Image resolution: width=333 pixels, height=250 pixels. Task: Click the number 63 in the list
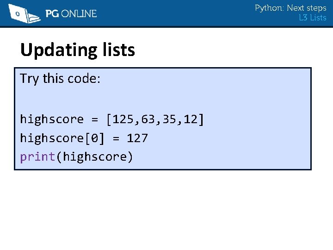[148, 119]
